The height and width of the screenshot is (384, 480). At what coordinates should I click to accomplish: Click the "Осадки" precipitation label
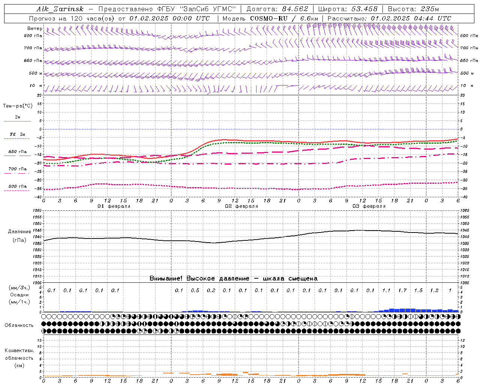(19, 295)
